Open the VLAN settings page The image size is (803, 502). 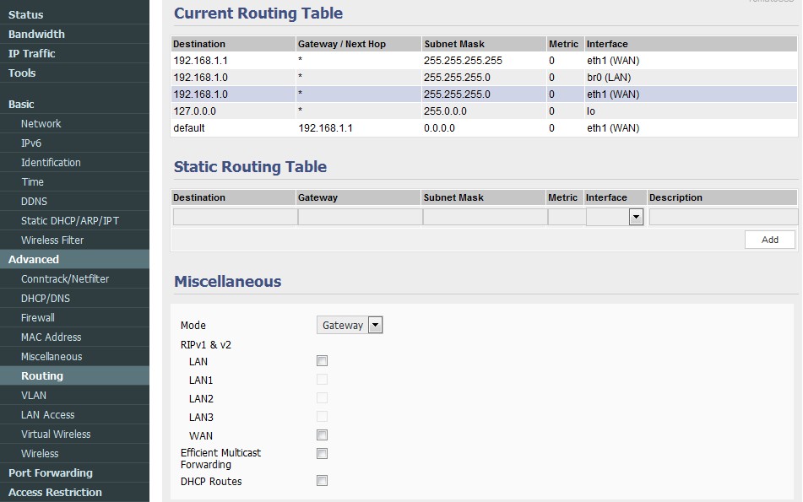(x=34, y=395)
